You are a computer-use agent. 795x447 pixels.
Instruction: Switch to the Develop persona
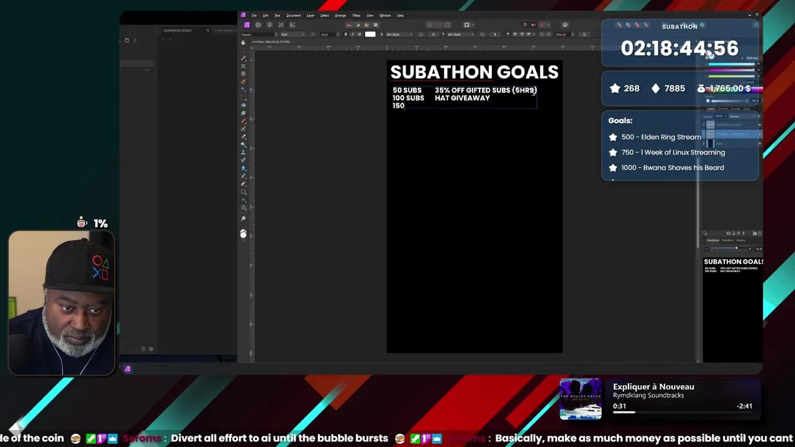coord(270,25)
